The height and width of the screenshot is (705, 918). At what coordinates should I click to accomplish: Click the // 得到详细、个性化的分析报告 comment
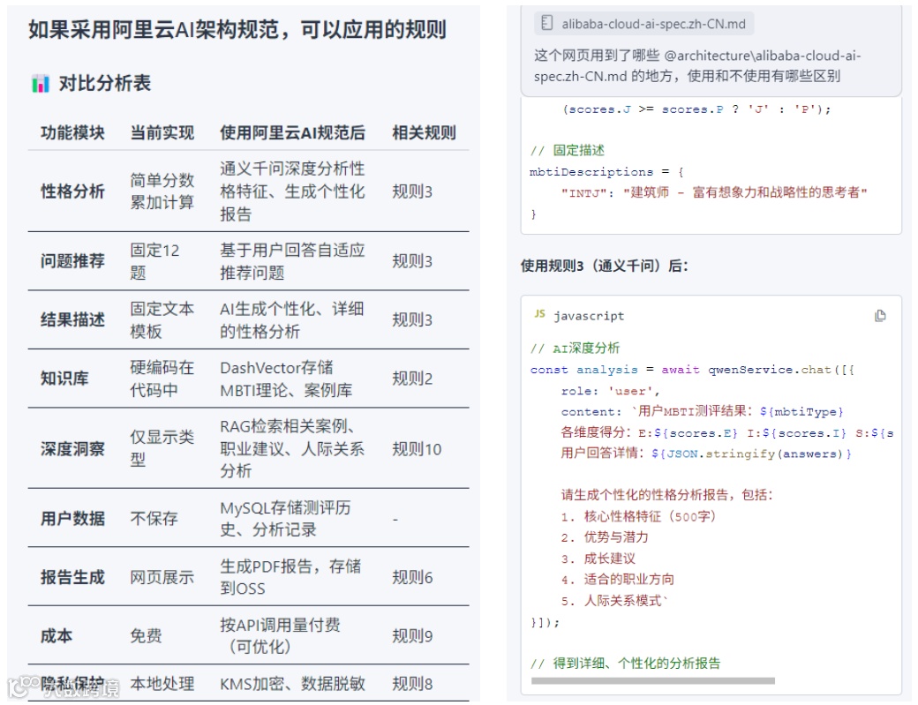(625, 663)
